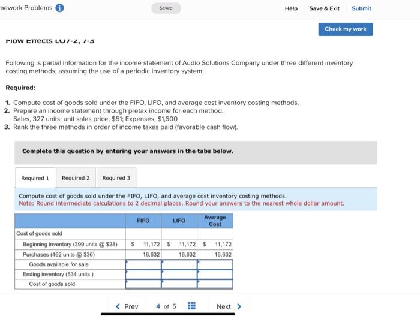Select LIFO Ending inventory input field
This screenshot has width=420, height=319.
179,274
